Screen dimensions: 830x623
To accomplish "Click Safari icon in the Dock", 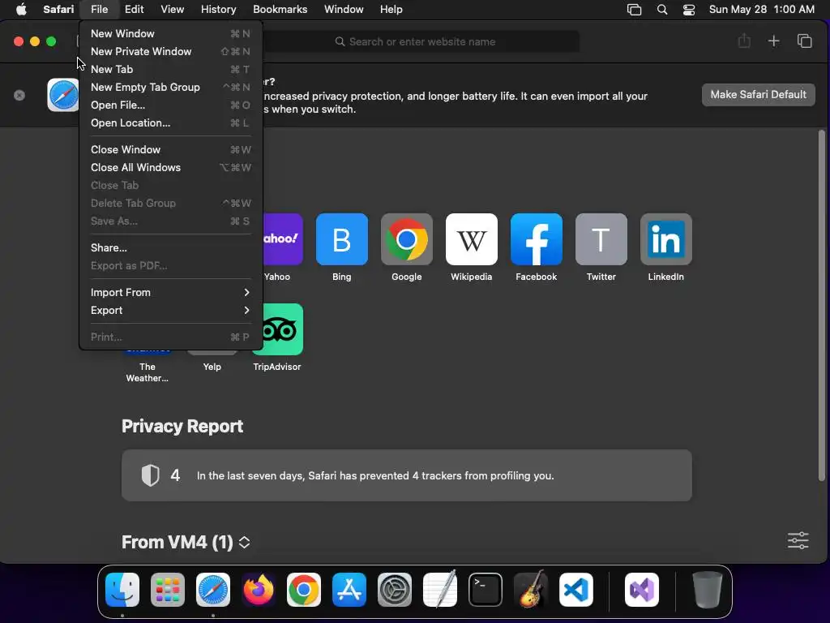I will tap(213, 590).
